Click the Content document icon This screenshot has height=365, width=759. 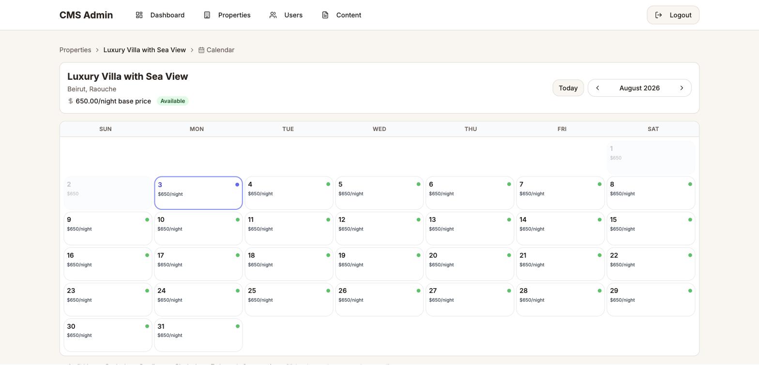coord(325,15)
